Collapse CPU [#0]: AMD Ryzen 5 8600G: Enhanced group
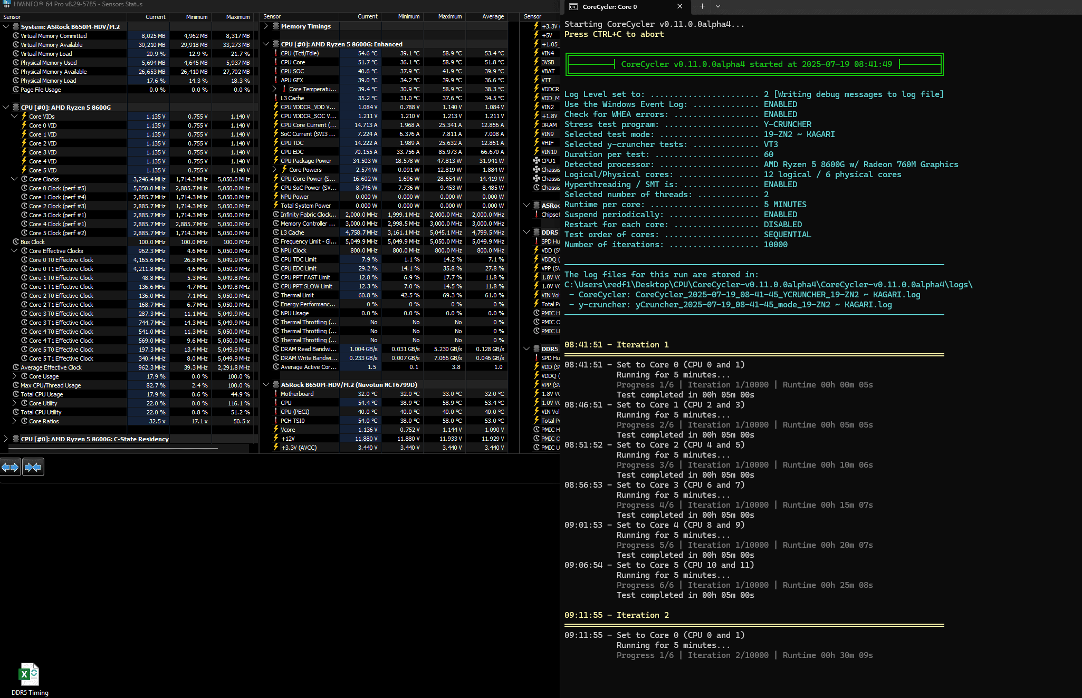Image resolution: width=1082 pixels, height=698 pixels. (266, 44)
